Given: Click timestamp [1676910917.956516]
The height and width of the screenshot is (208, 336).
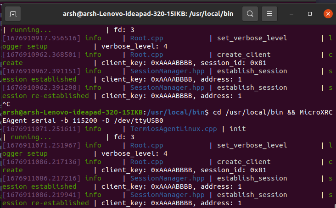Looking at the screenshot, I should coord(41,38).
